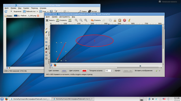Select the rectangle drawing tool
This screenshot has height=101, width=181.
(x=46, y=42)
